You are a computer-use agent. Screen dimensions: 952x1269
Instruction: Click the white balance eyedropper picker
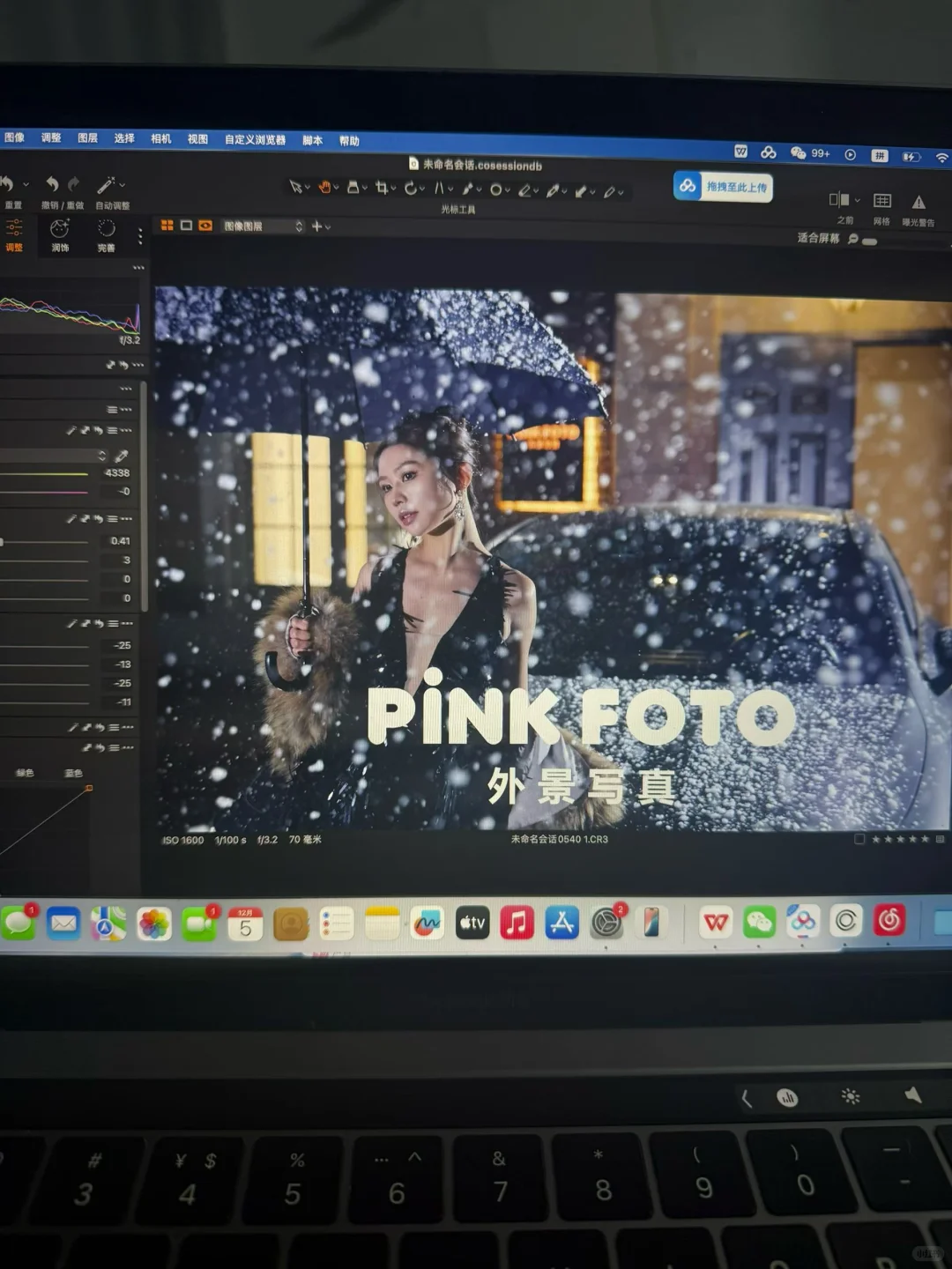coord(122,456)
